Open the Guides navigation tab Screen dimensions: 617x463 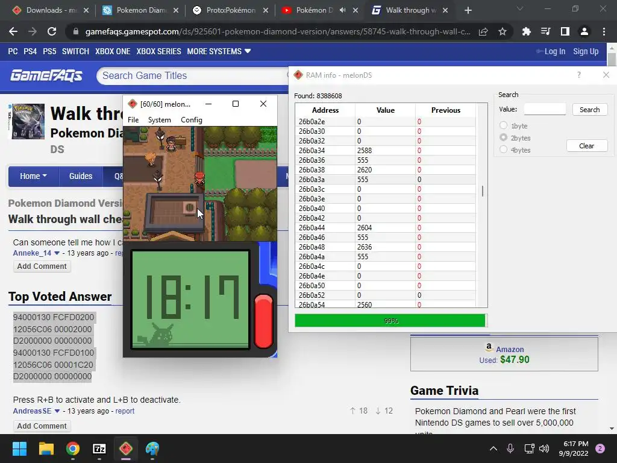click(81, 176)
